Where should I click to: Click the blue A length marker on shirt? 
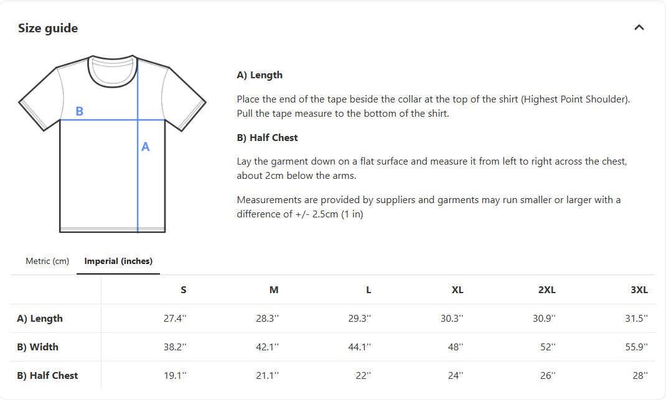pos(145,147)
